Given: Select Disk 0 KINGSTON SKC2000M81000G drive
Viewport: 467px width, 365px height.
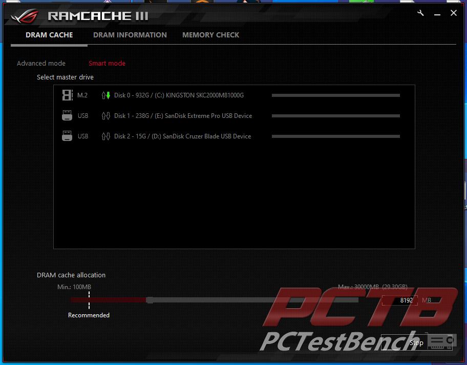Looking at the screenshot, I should [x=179, y=95].
